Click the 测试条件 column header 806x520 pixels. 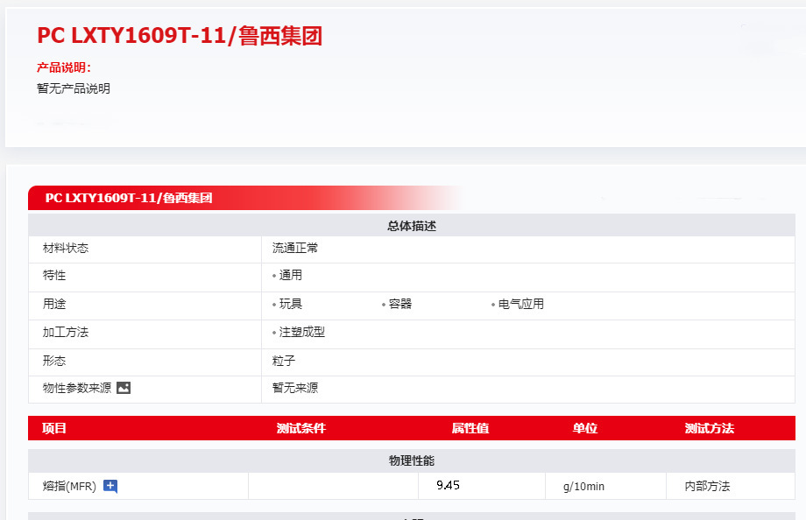tap(301, 428)
